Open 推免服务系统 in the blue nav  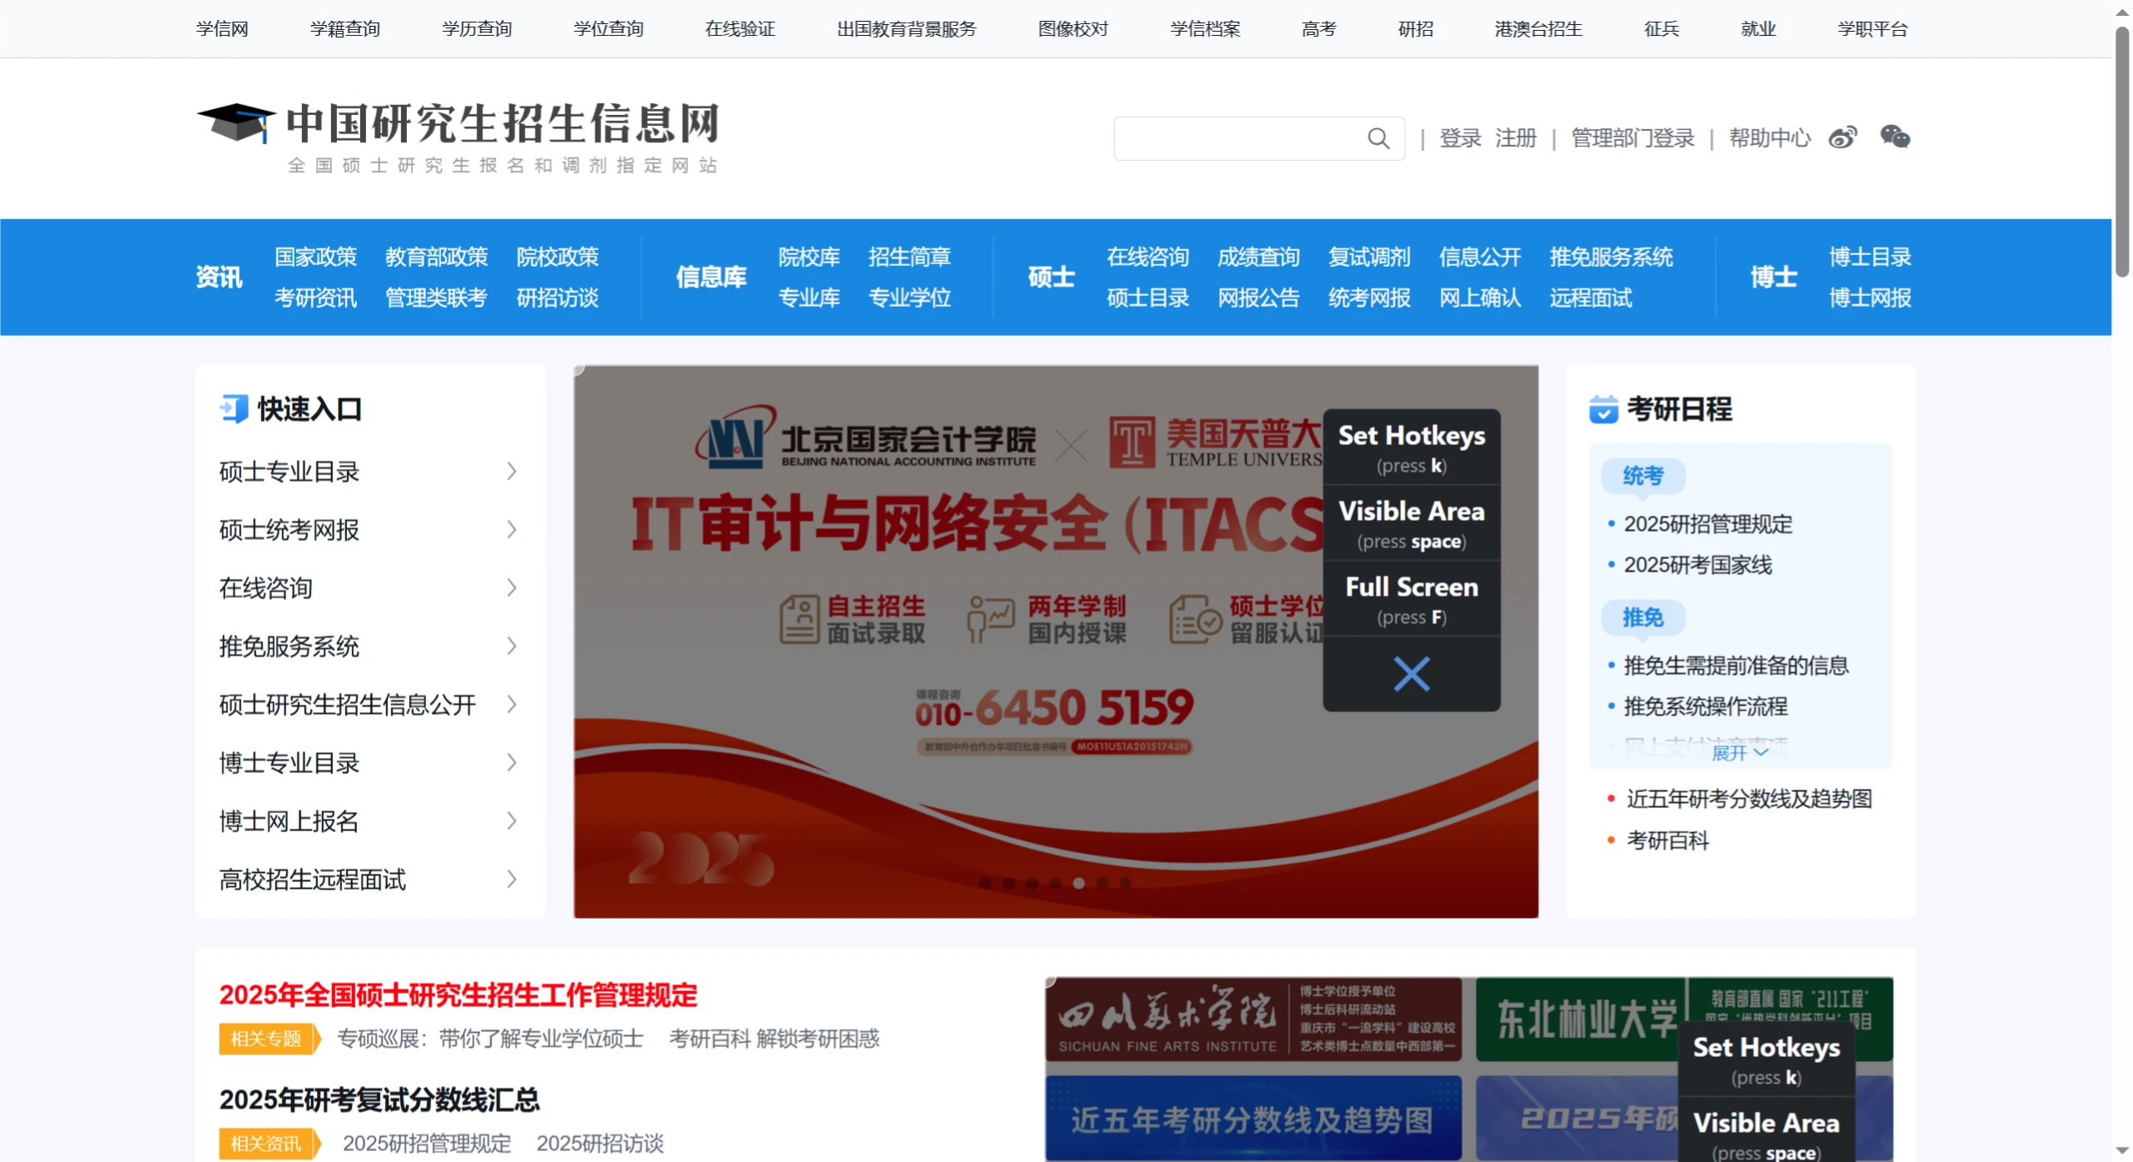pyautogui.click(x=1611, y=257)
